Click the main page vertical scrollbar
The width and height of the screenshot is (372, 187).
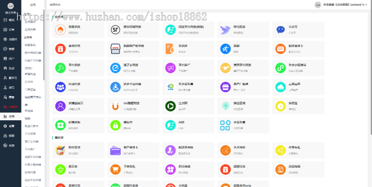click(371, 68)
